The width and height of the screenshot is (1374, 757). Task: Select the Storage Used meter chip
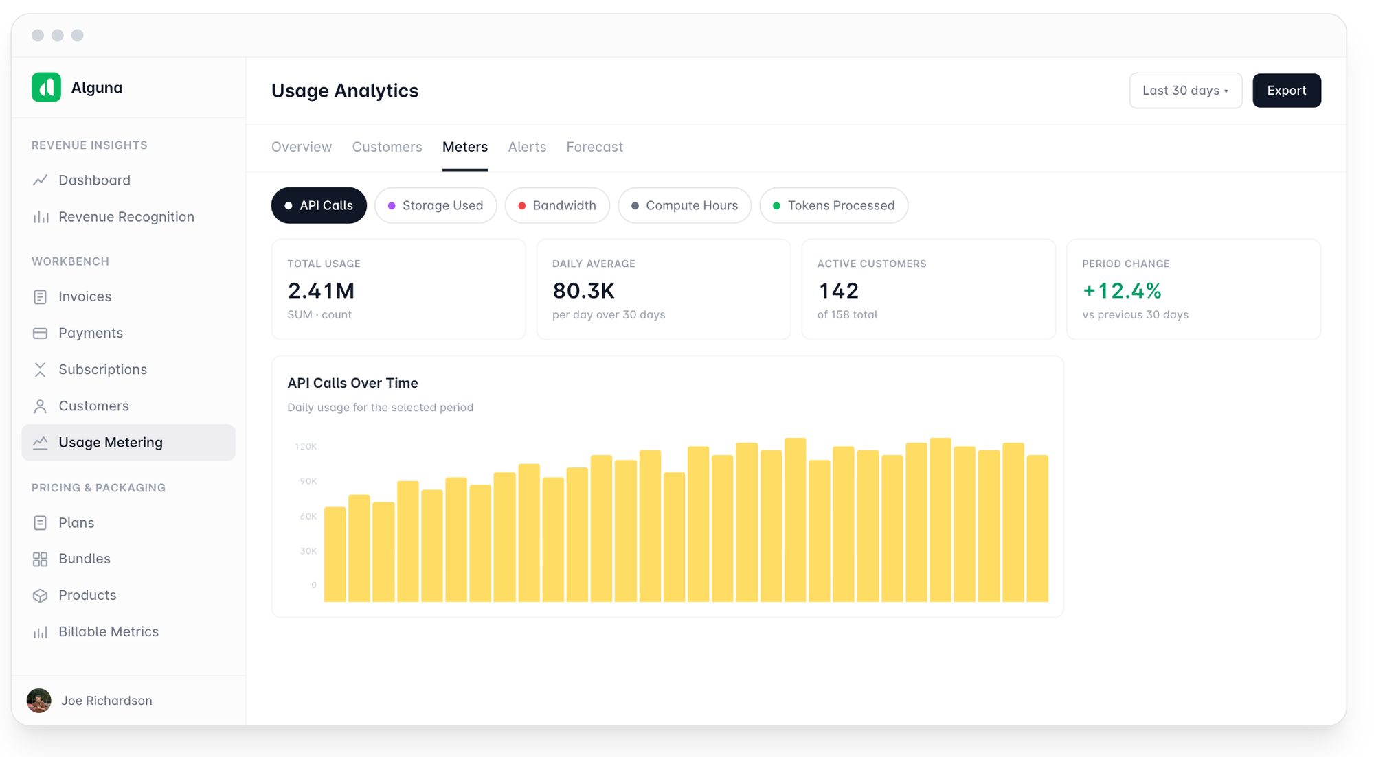tap(436, 205)
